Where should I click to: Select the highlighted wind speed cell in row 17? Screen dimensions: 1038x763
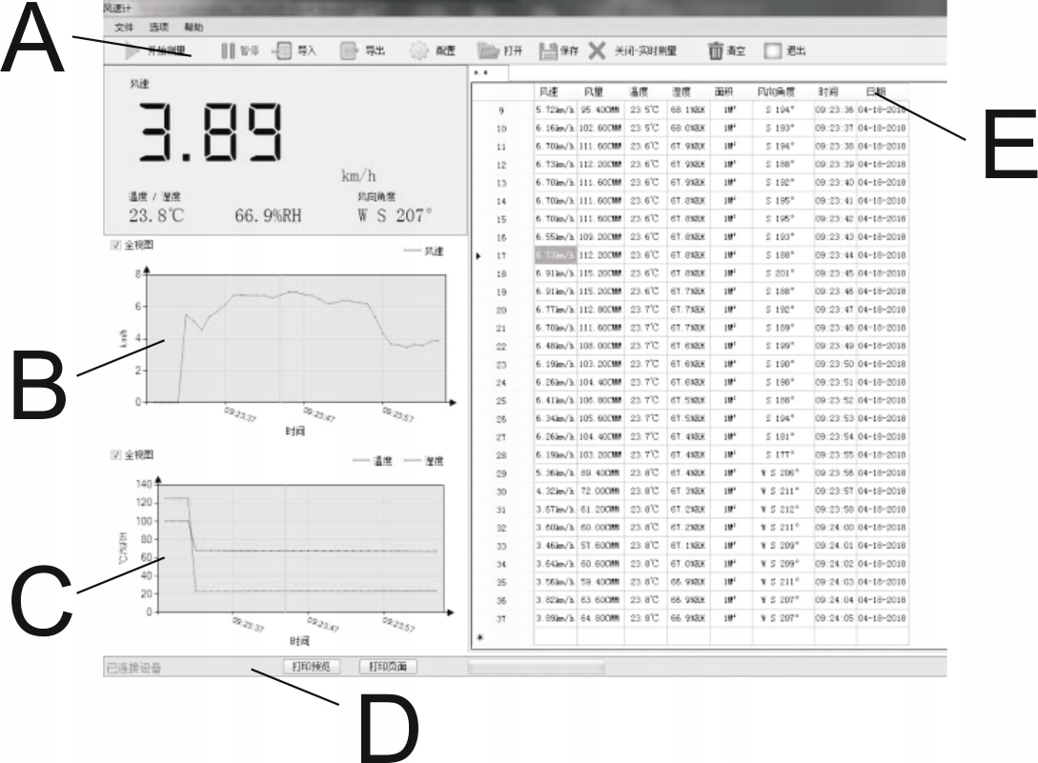[556, 255]
